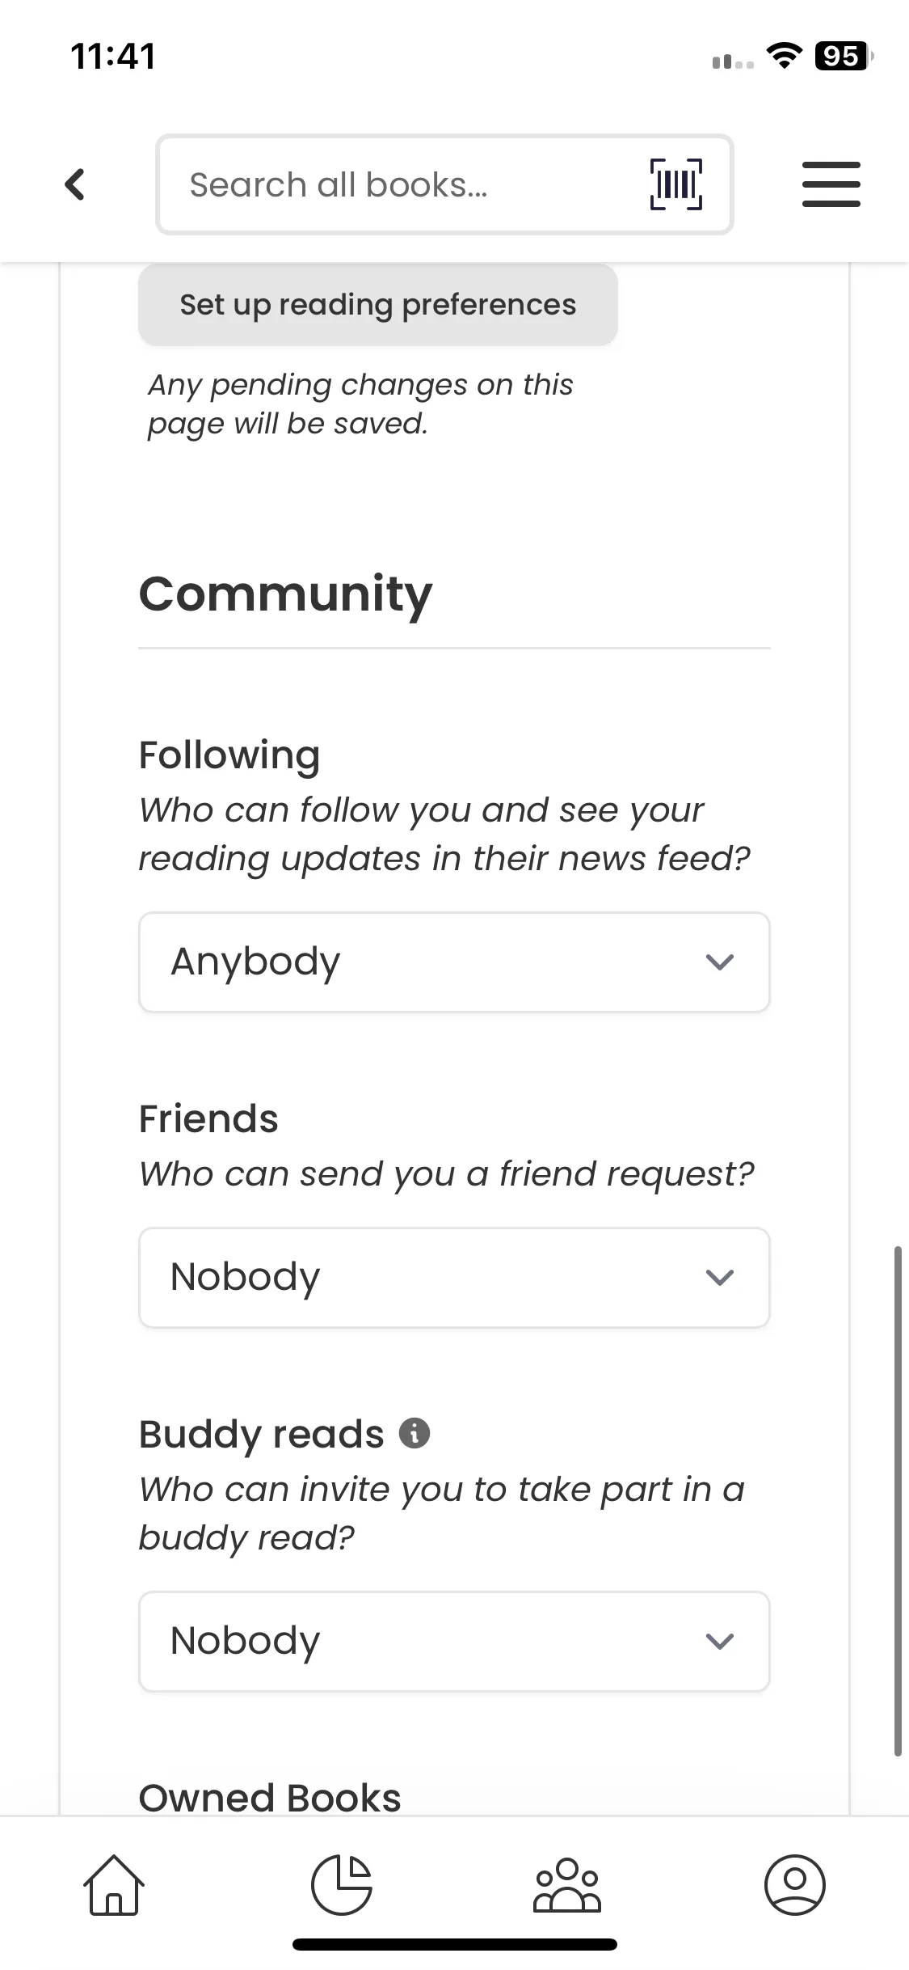Click the Buddy reads info icon

coord(415,1434)
